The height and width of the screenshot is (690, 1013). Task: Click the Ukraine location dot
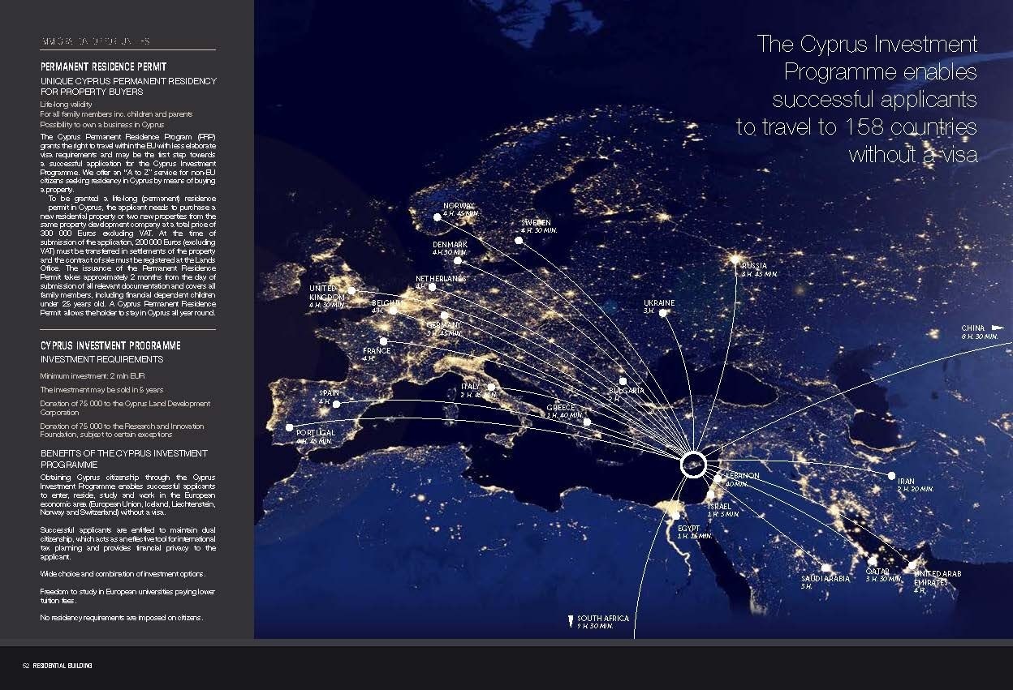[663, 313]
